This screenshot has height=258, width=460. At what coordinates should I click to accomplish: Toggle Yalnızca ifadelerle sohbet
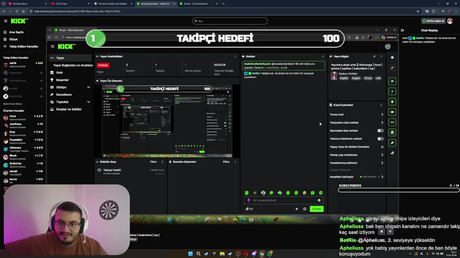pos(380,139)
